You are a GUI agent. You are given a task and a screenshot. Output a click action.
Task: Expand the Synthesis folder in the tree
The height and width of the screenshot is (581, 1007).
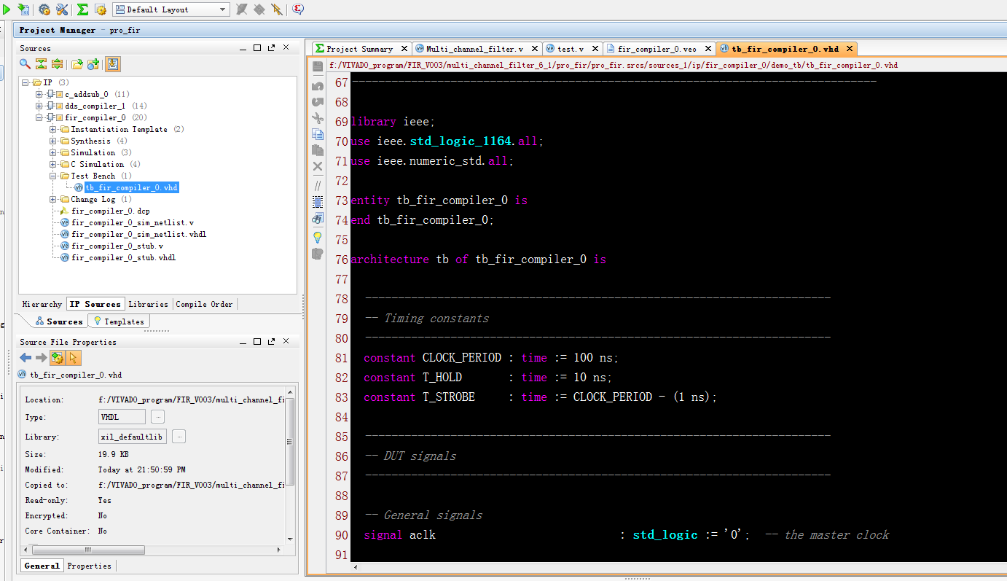[53, 141]
